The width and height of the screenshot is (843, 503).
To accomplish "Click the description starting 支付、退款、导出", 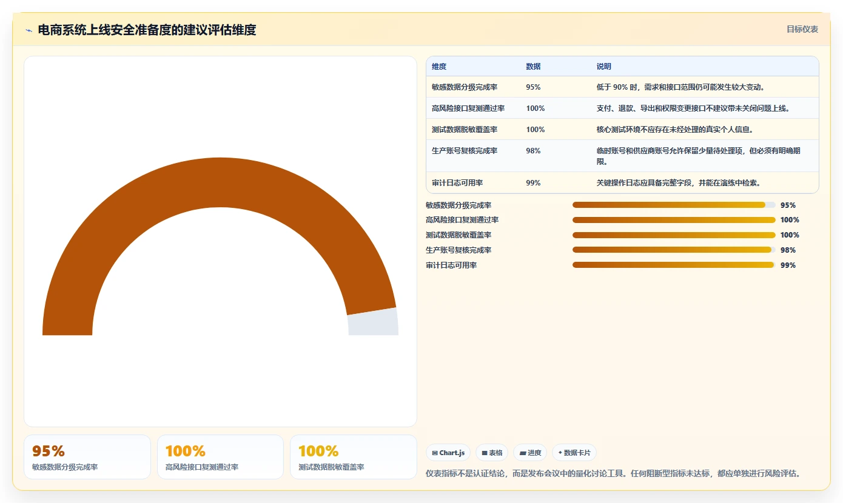I will coord(693,108).
